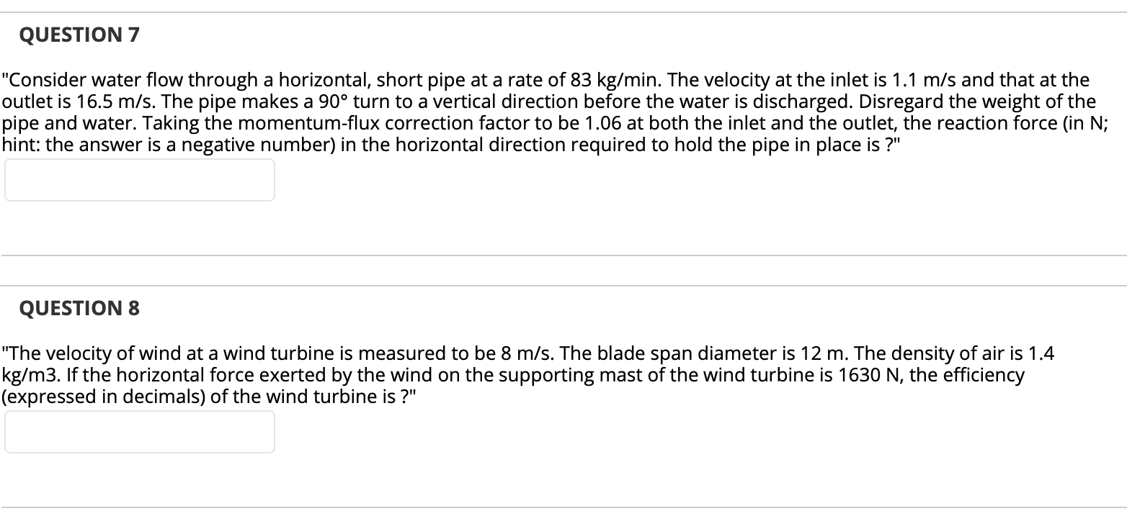This screenshot has height=511, width=1127.
Task: Click the top border of the quiz page
Action: [x=563, y=11]
